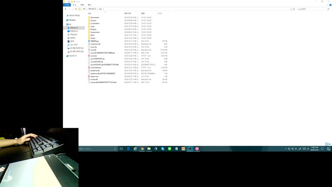Select ネットワーク in the navigation pane
This screenshot has height=187, width=332.
click(x=72, y=56)
